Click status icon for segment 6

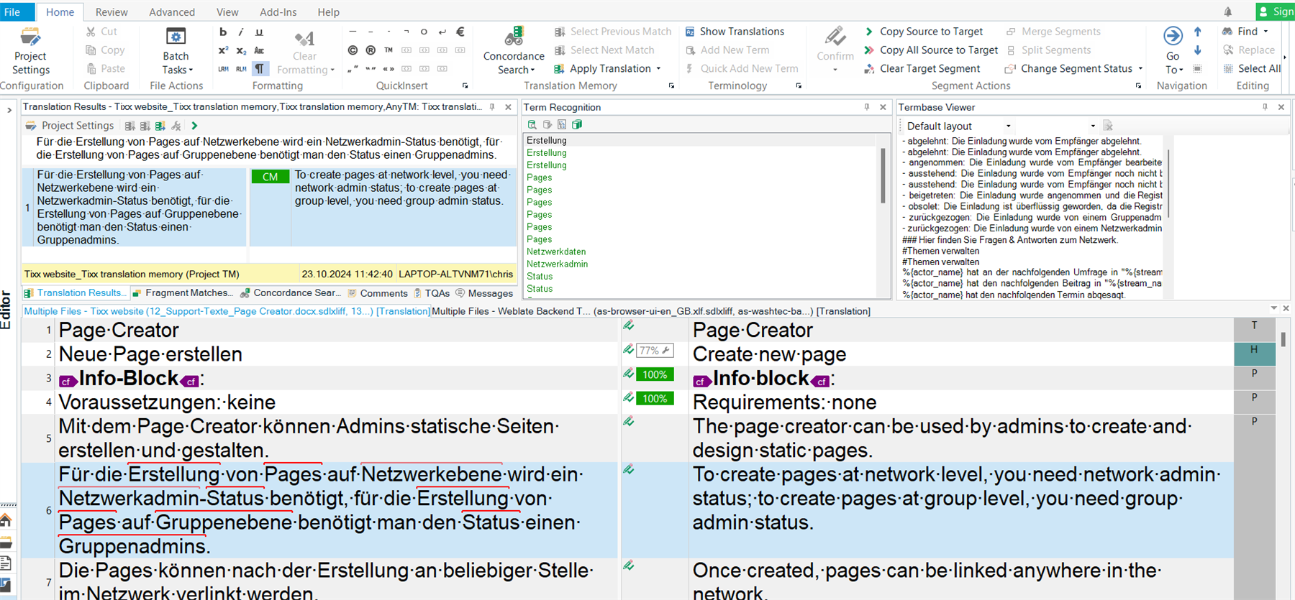coord(629,470)
